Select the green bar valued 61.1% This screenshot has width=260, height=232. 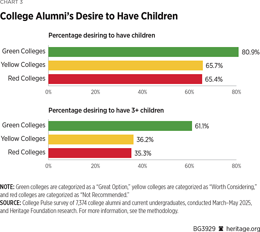pos(120,126)
